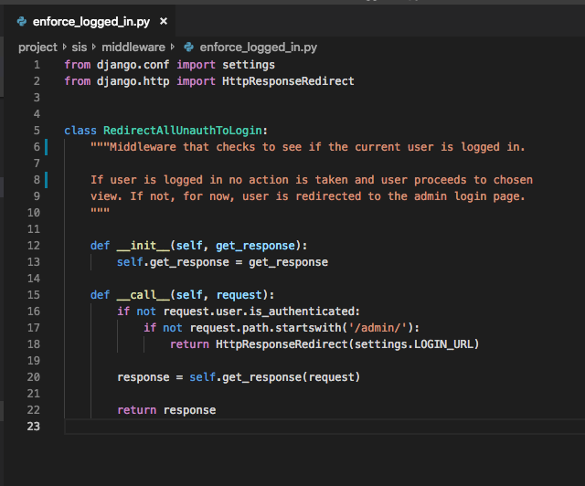Viewport: 585px width, 486px height.
Task: Click settings.LOGIN_URL on line 18
Action: coord(413,344)
